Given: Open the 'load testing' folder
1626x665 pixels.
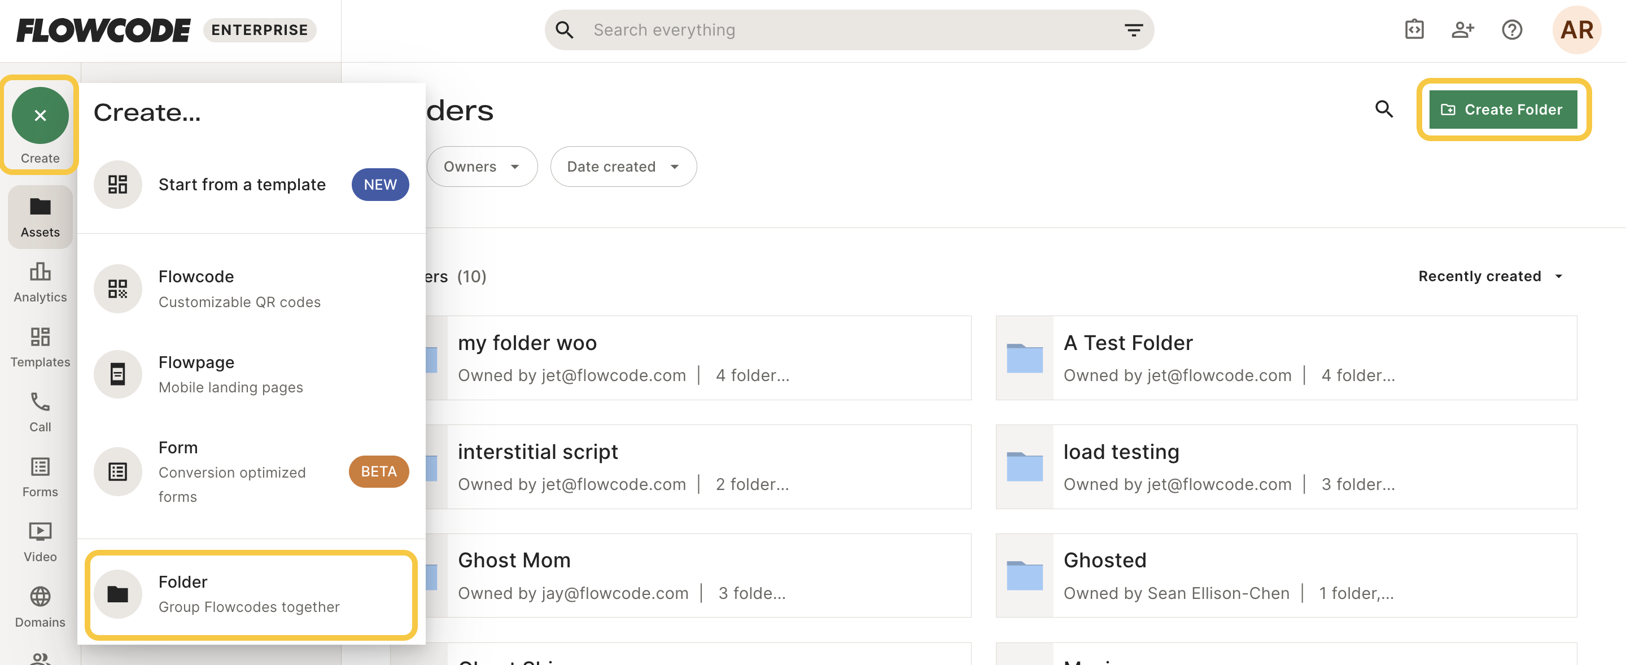Looking at the screenshot, I should tap(1286, 467).
